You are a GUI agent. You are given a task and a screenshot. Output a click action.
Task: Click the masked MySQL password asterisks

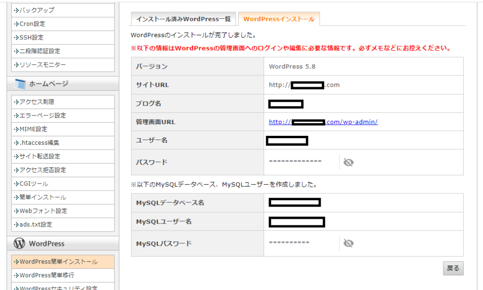[x=289, y=242]
